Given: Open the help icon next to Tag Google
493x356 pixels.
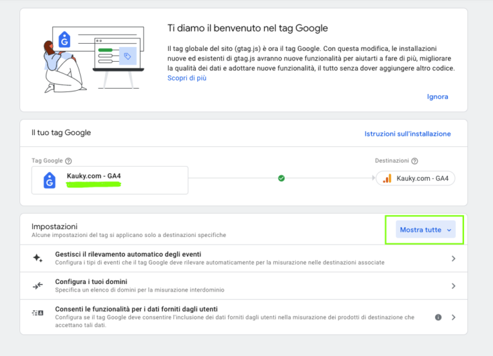Looking at the screenshot, I should pyautogui.click(x=68, y=161).
